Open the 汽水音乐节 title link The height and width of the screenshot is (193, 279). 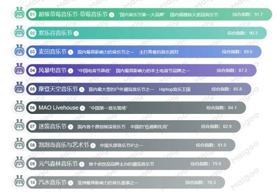click(53, 182)
